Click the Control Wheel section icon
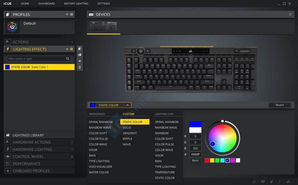The height and width of the screenshot is (185, 298). pos(8,157)
